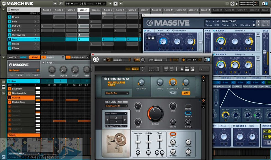Open Massive BIG BUTTOM preset dropdown
271x160 pixels.
click(x=254, y=21)
